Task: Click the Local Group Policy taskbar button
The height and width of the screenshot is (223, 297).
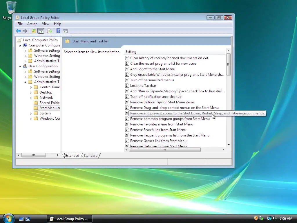Action: tap(70, 219)
